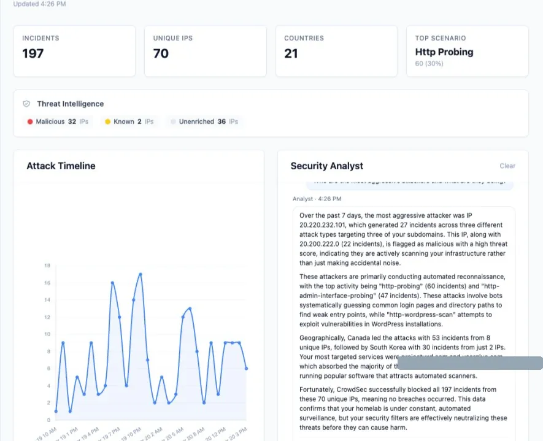Select the Unenriched 36 IPs filter chip
The height and width of the screenshot is (441, 543).
click(205, 121)
